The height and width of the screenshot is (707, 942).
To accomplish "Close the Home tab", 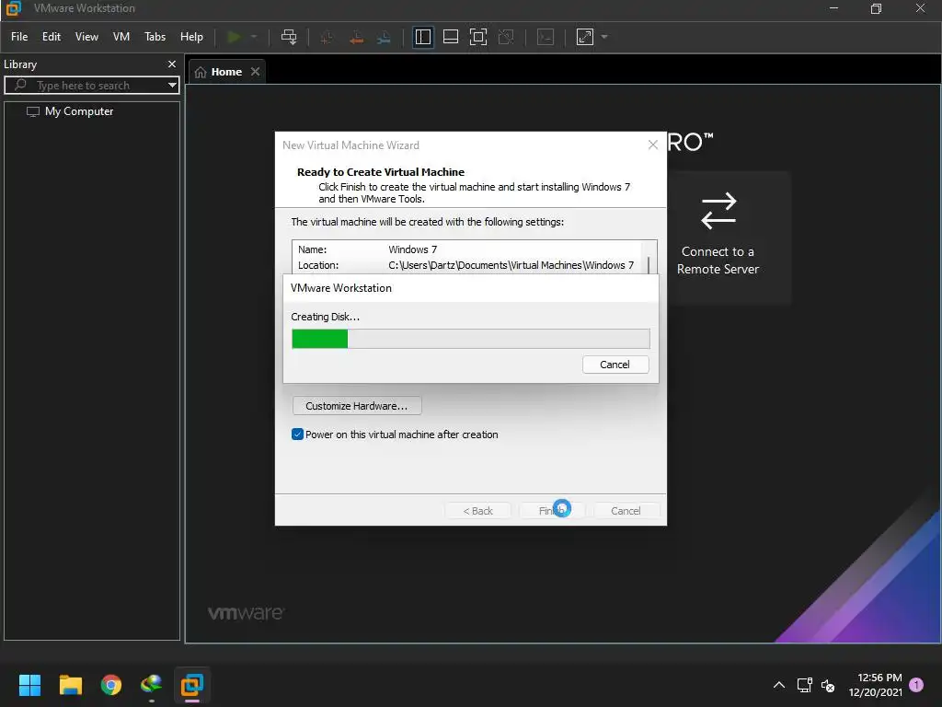I will click(x=256, y=72).
